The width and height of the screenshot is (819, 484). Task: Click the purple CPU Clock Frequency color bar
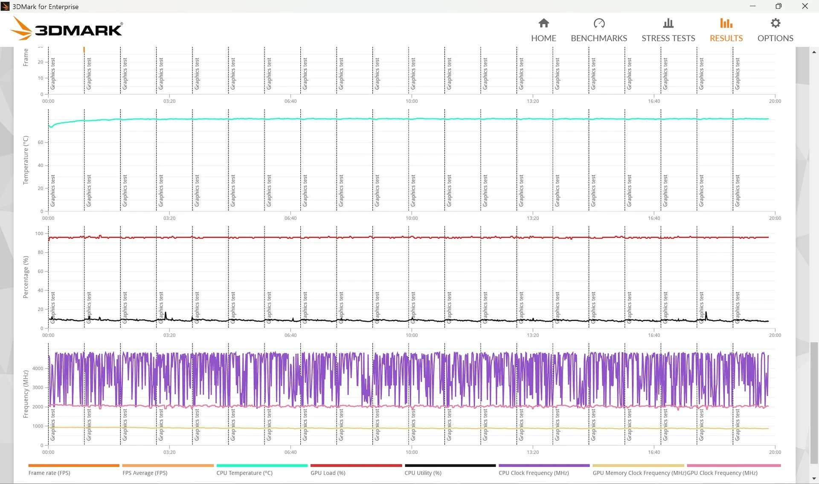pos(544,465)
